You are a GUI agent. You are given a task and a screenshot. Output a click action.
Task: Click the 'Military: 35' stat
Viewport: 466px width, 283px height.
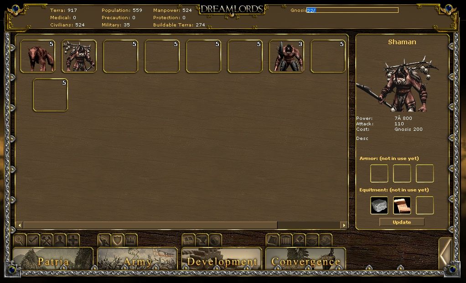116,25
